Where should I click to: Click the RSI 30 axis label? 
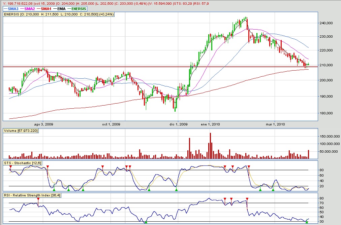[321, 222]
